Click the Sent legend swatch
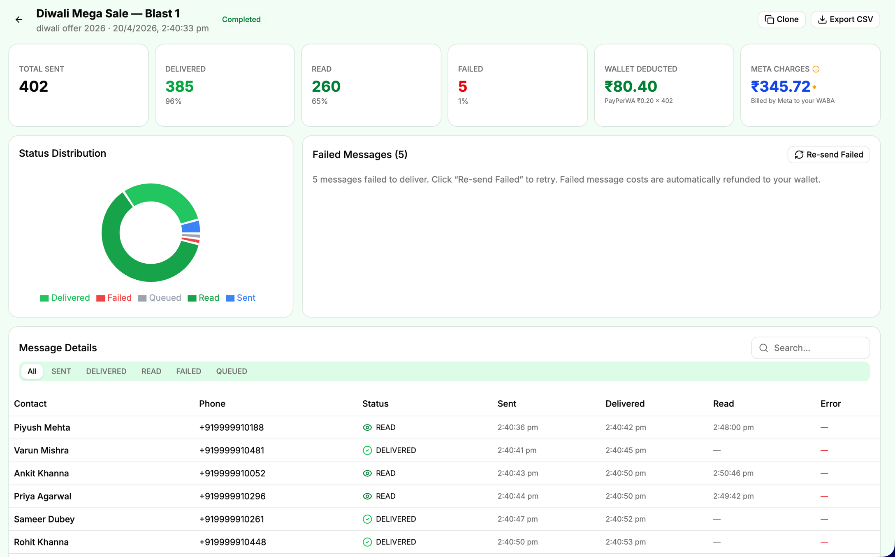Image resolution: width=895 pixels, height=557 pixels. click(x=230, y=298)
